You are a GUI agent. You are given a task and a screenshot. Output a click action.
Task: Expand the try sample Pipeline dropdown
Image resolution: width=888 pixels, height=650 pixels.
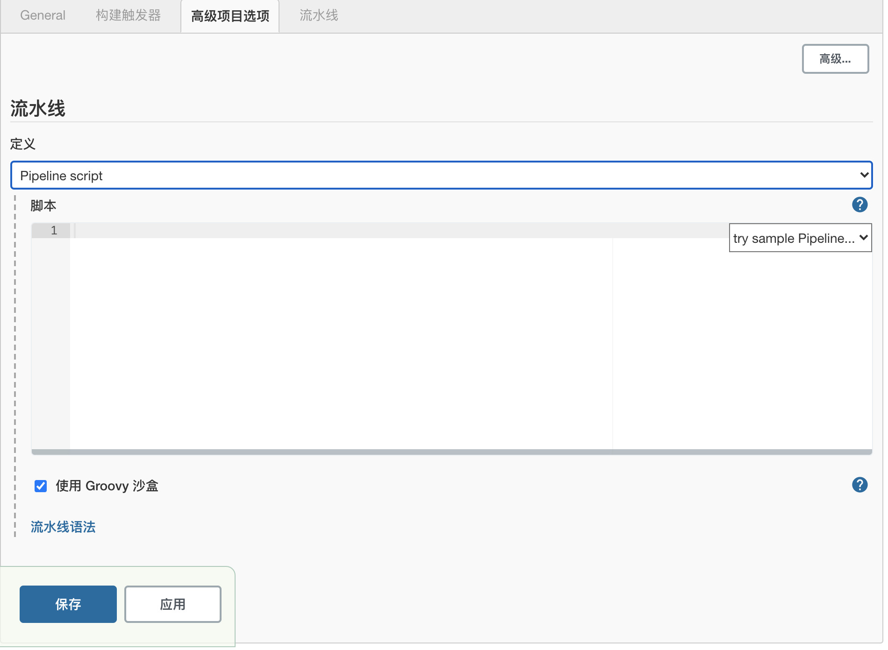[800, 238]
